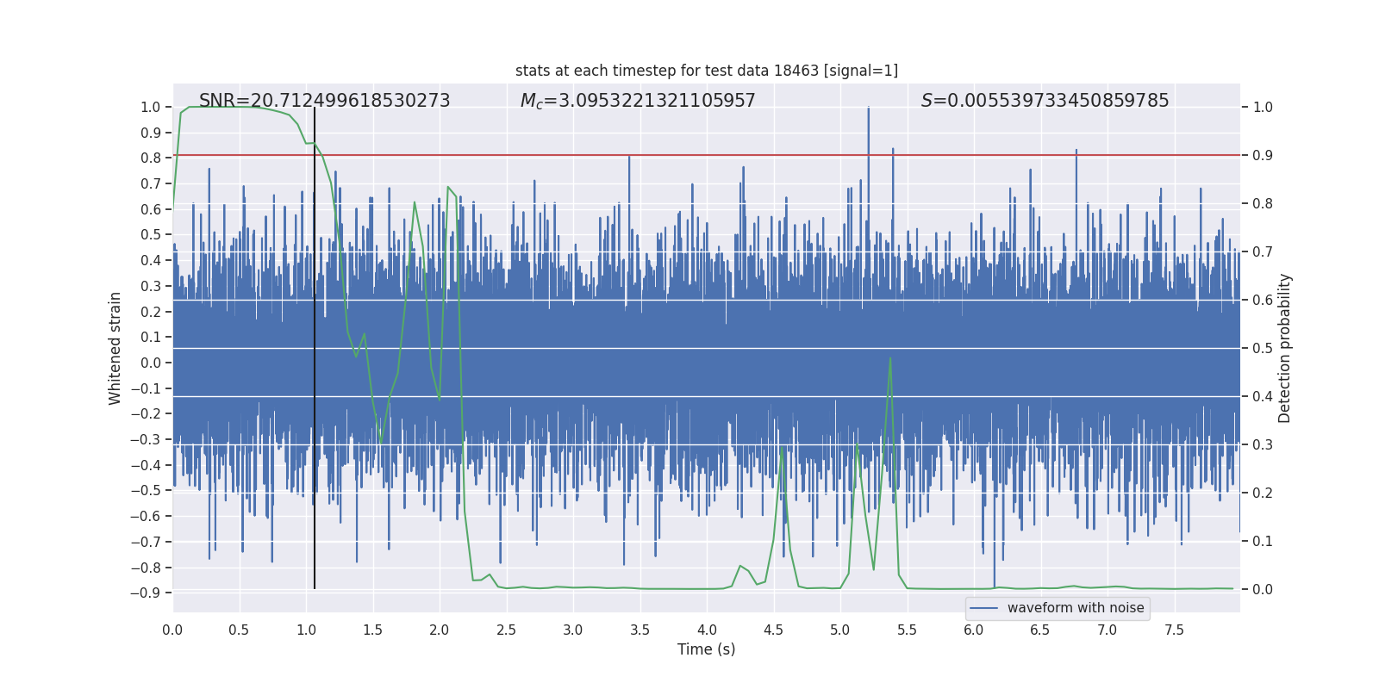Click the blue line sample in legend
Image resolution: width=1379 pixels, height=689 pixels.
click(x=983, y=608)
